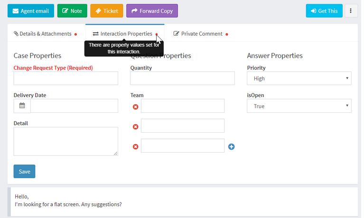Click the Agent email button
This screenshot has width=364, height=218.
(x=31, y=11)
